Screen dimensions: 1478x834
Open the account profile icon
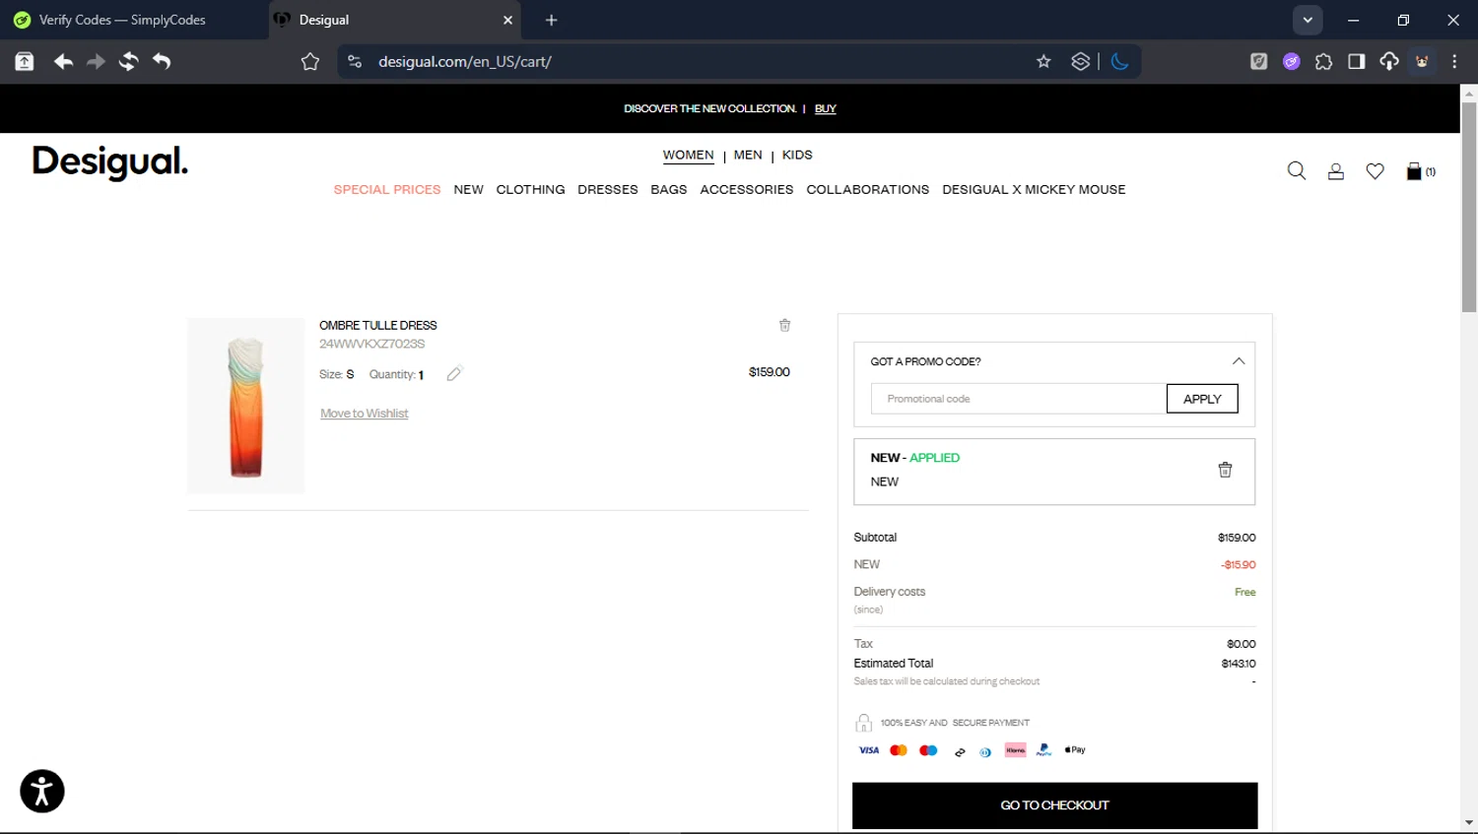pyautogui.click(x=1336, y=171)
